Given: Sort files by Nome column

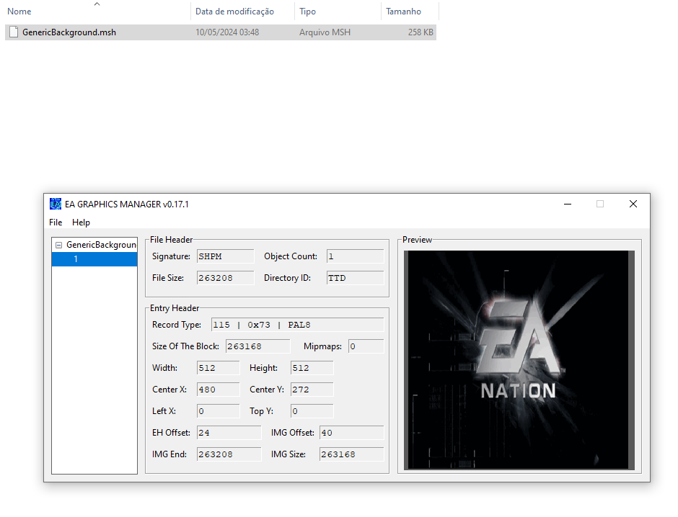Looking at the screenshot, I should [19, 12].
